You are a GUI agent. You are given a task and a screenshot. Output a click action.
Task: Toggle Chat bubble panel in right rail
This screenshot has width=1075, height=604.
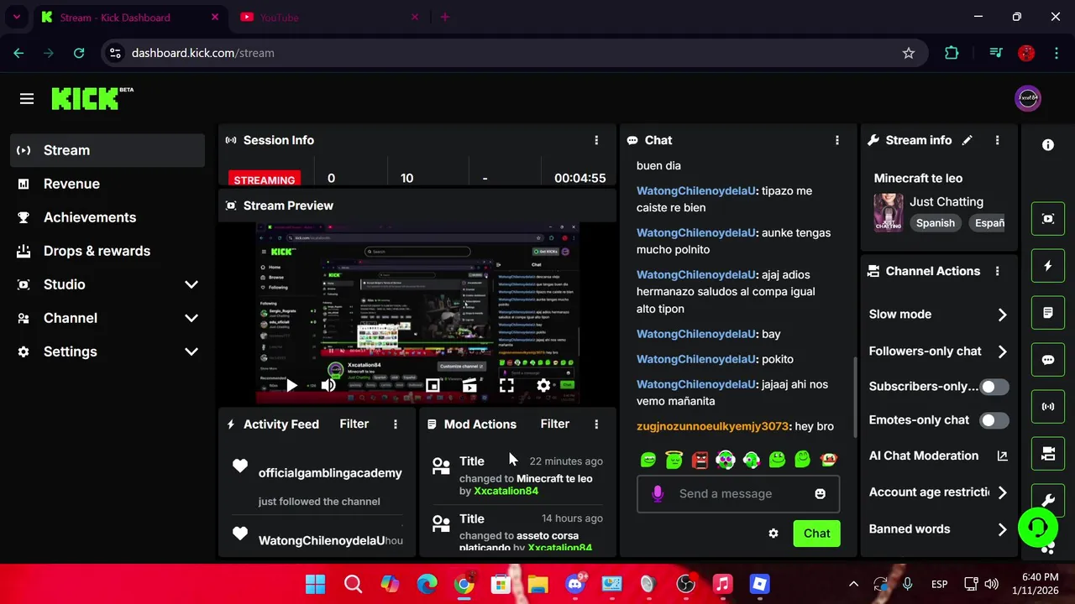click(1048, 360)
